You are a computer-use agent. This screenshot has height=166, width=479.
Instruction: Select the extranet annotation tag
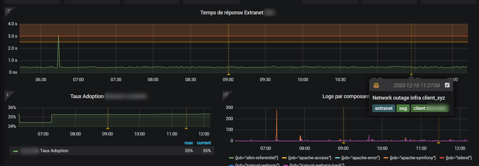pos(384,108)
